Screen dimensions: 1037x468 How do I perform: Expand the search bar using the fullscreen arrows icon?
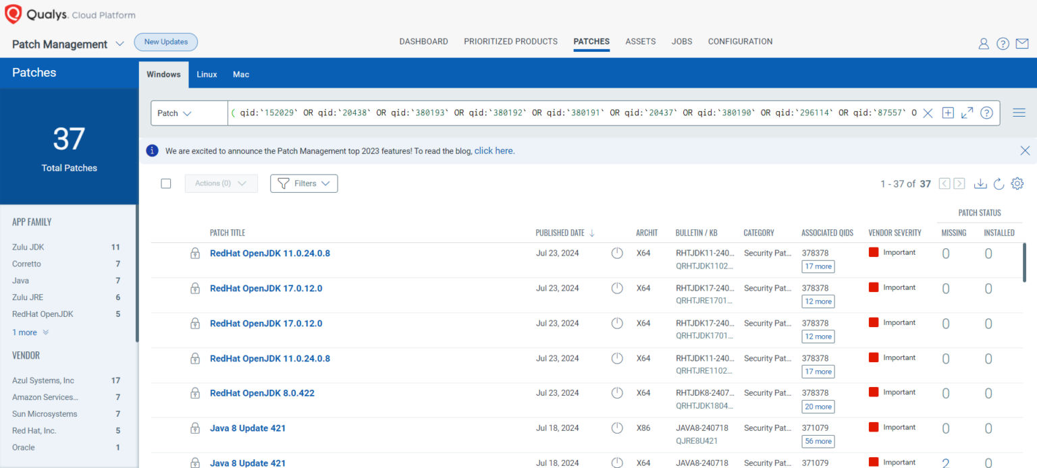(967, 113)
